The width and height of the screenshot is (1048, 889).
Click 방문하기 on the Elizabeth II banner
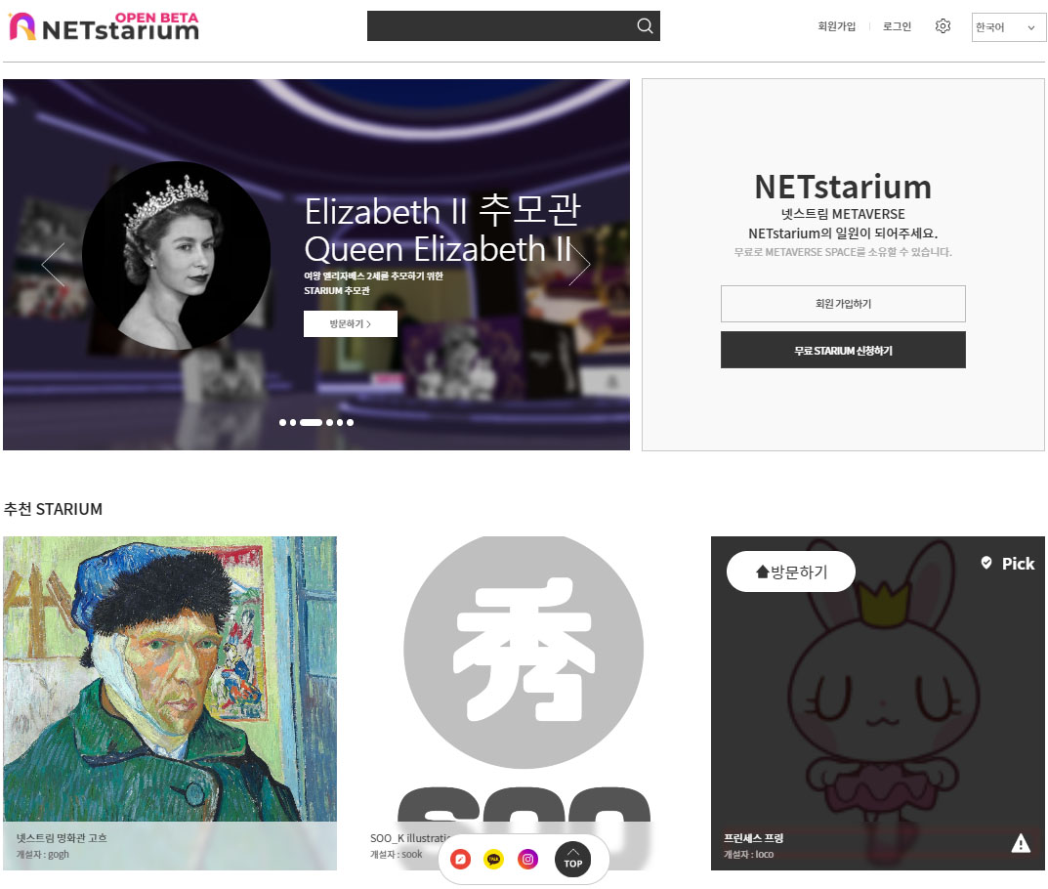(x=351, y=323)
